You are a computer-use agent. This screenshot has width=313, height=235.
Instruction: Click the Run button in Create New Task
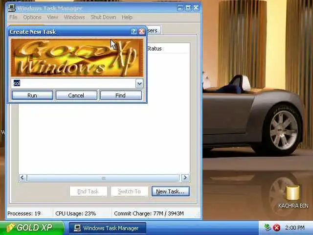pyautogui.click(x=32, y=95)
